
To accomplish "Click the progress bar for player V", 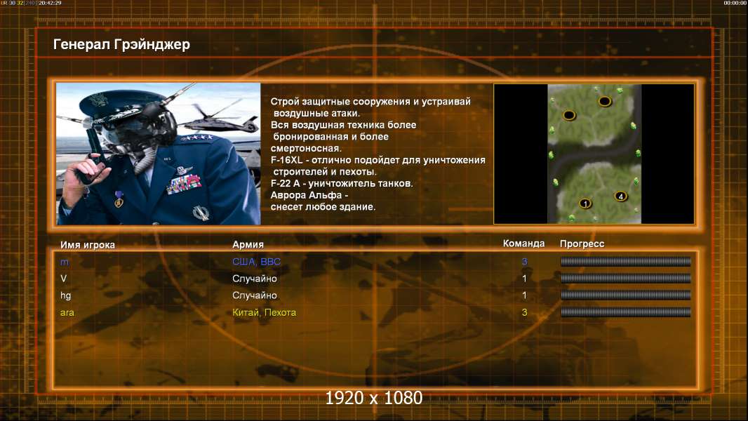I will pos(625,278).
